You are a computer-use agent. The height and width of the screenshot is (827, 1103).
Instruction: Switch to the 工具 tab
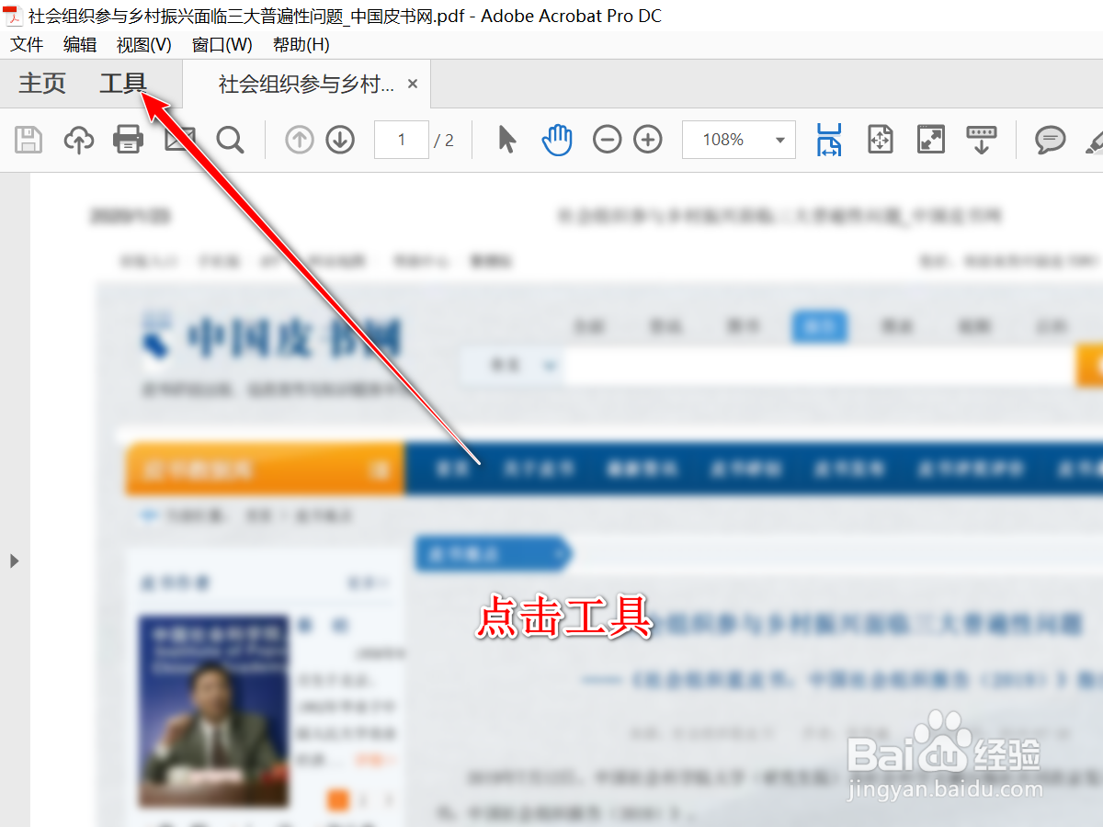[x=120, y=83]
